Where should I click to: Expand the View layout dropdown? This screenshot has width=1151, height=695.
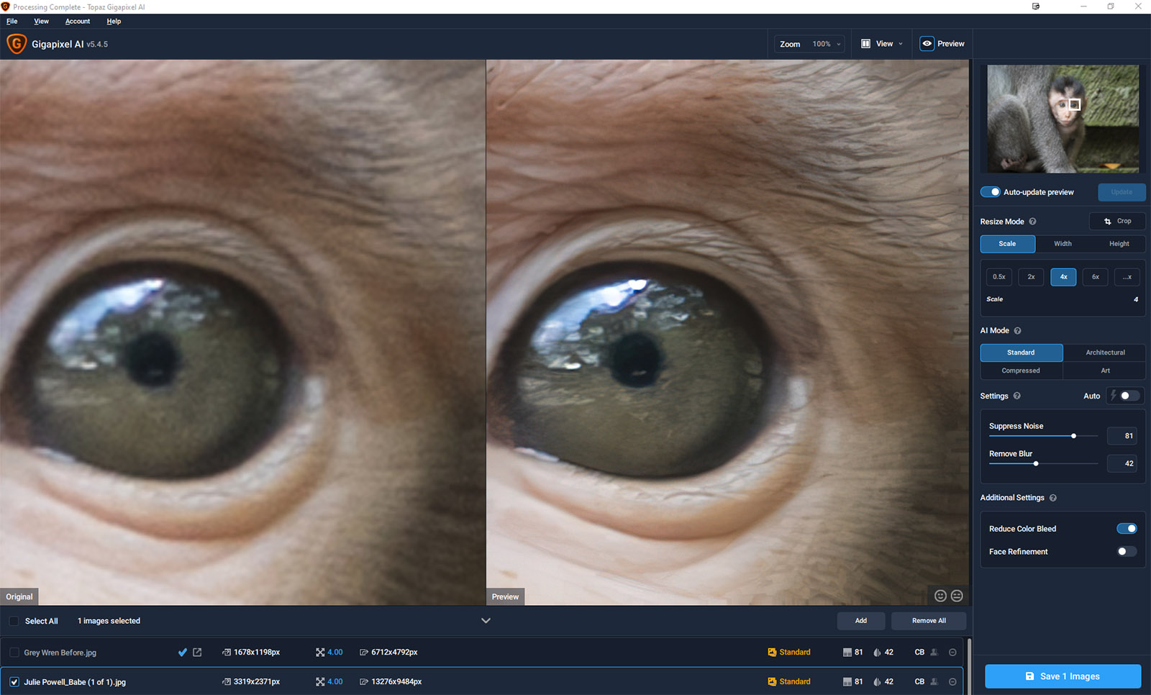882,44
